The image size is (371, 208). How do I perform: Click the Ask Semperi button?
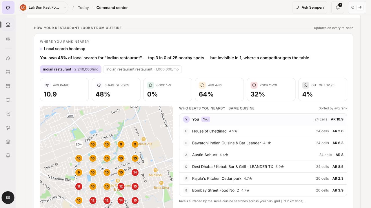click(310, 8)
